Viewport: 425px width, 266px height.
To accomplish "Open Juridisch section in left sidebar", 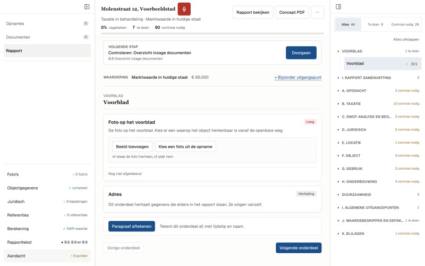I will pyautogui.click(x=47, y=202).
